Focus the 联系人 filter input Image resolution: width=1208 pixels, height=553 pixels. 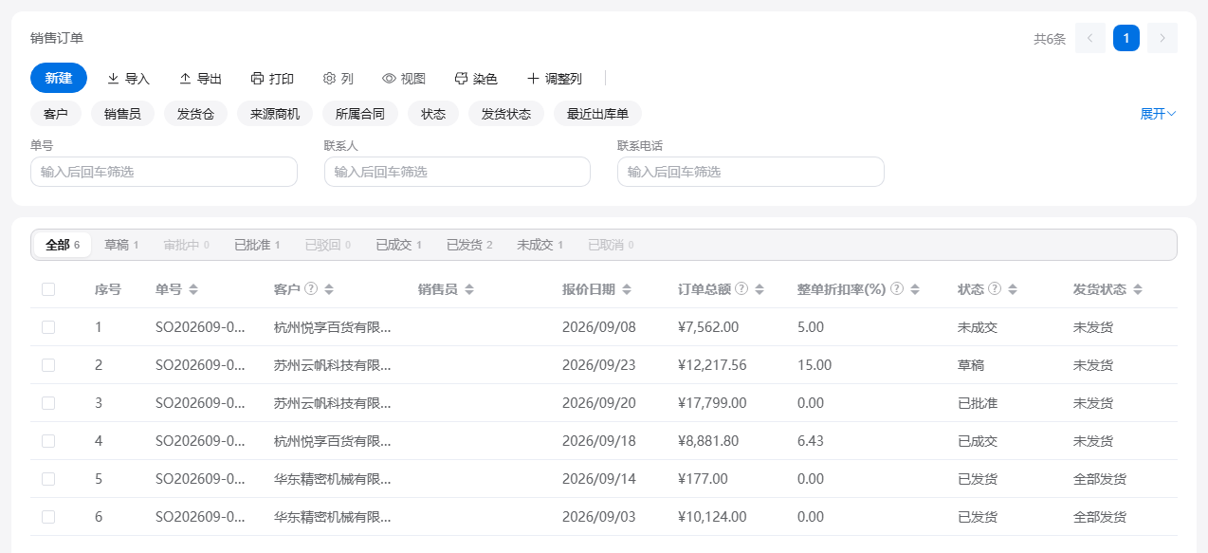click(x=457, y=172)
